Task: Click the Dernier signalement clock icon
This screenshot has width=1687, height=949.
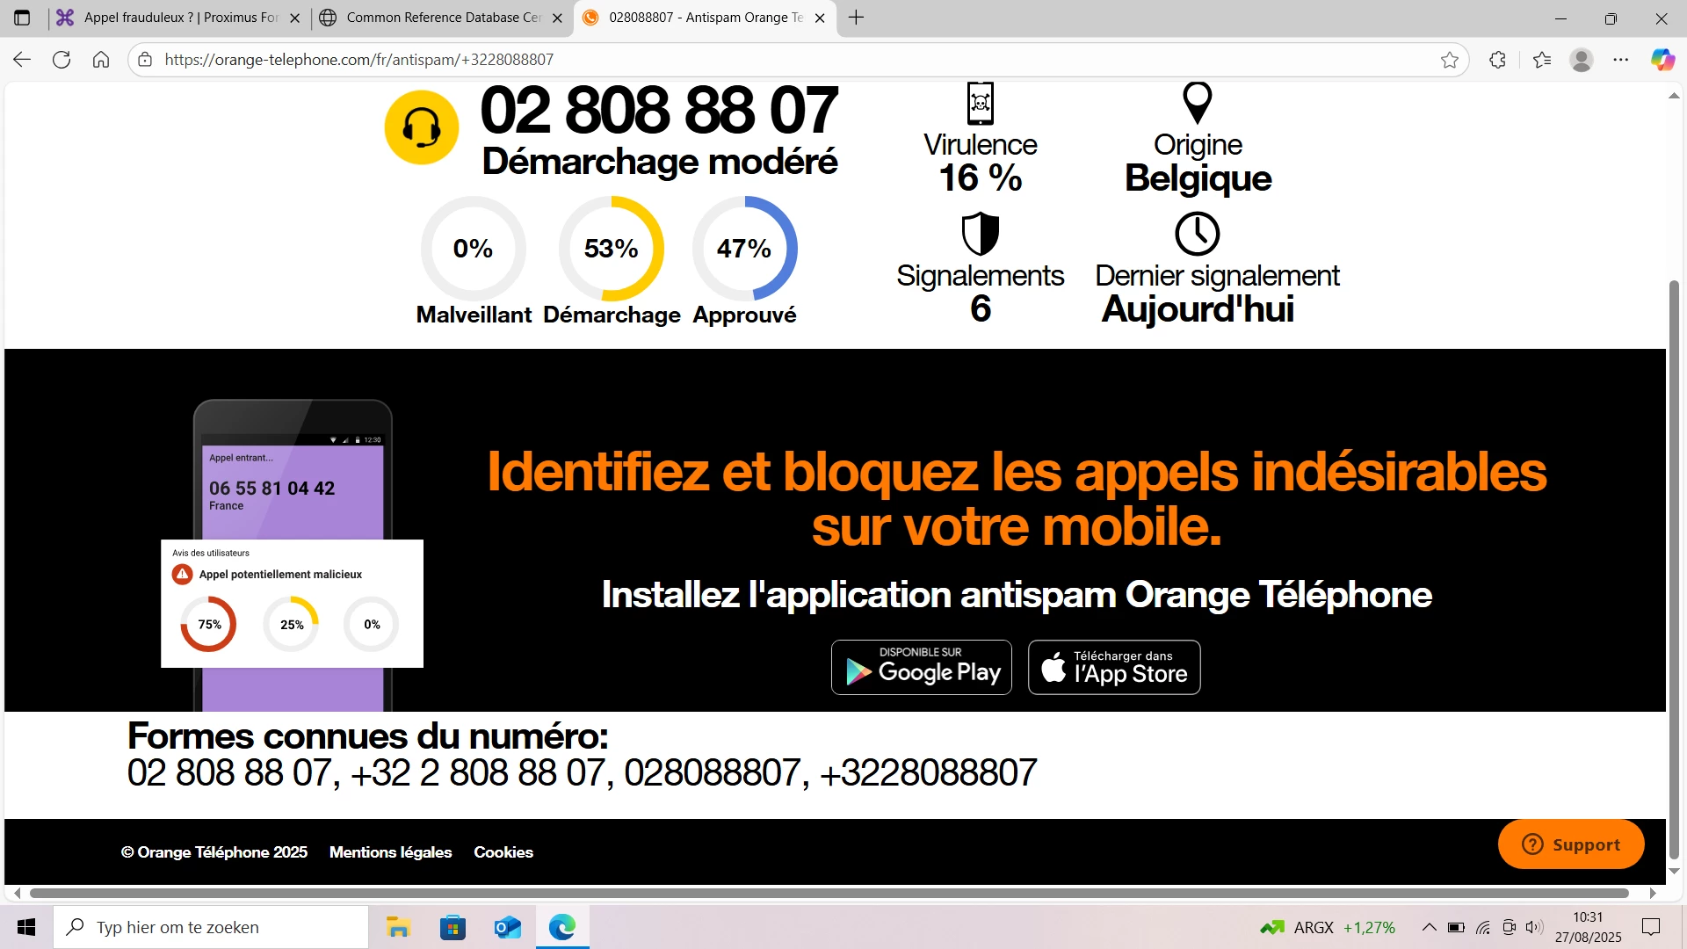Action: click(x=1198, y=234)
